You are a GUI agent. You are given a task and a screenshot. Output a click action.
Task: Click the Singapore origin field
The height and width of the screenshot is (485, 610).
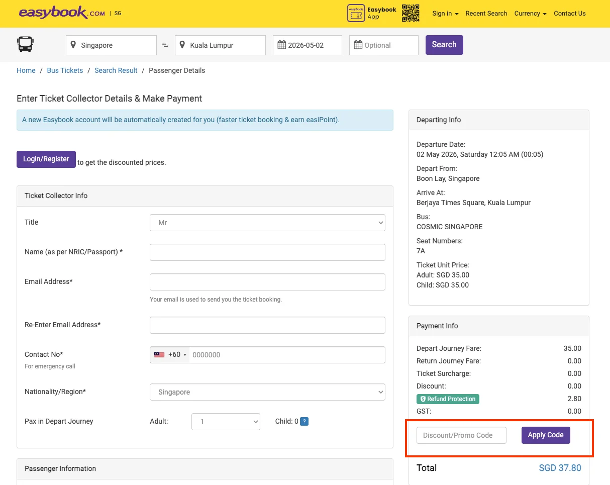(x=111, y=45)
